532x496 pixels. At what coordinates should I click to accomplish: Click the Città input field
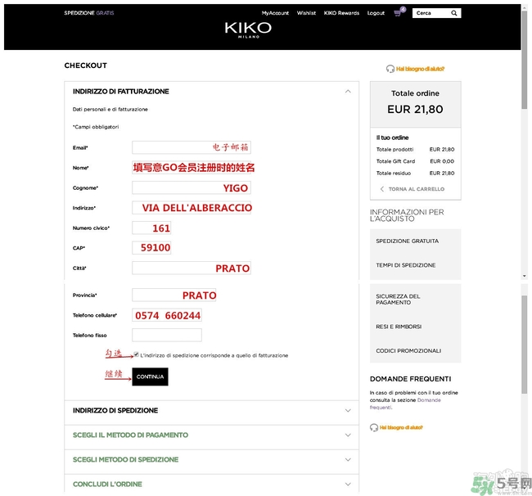192,268
